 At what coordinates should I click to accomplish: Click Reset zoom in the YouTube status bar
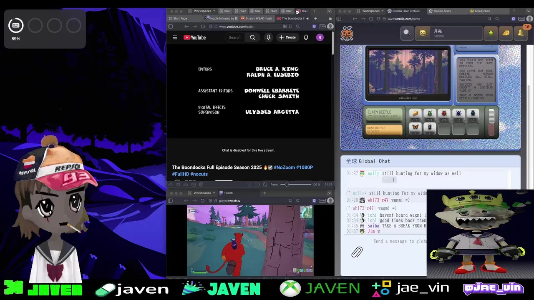[x=274, y=185]
